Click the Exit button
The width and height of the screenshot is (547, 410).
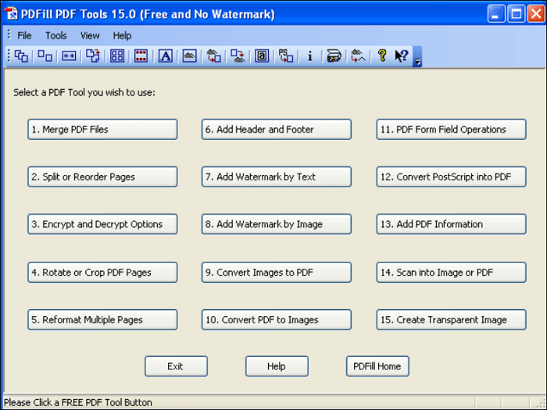click(176, 366)
